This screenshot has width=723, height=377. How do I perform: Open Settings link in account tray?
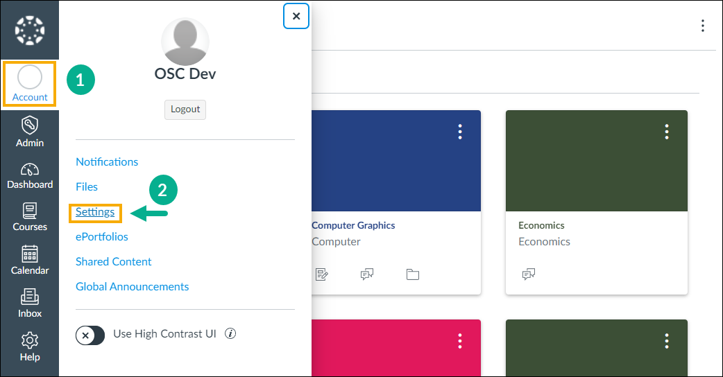click(95, 212)
